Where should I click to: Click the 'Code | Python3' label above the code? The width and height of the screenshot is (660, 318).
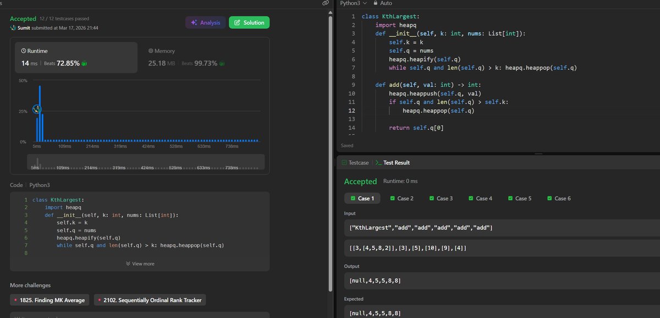(x=30, y=185)
